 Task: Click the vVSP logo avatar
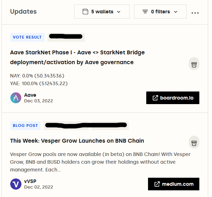16,184
